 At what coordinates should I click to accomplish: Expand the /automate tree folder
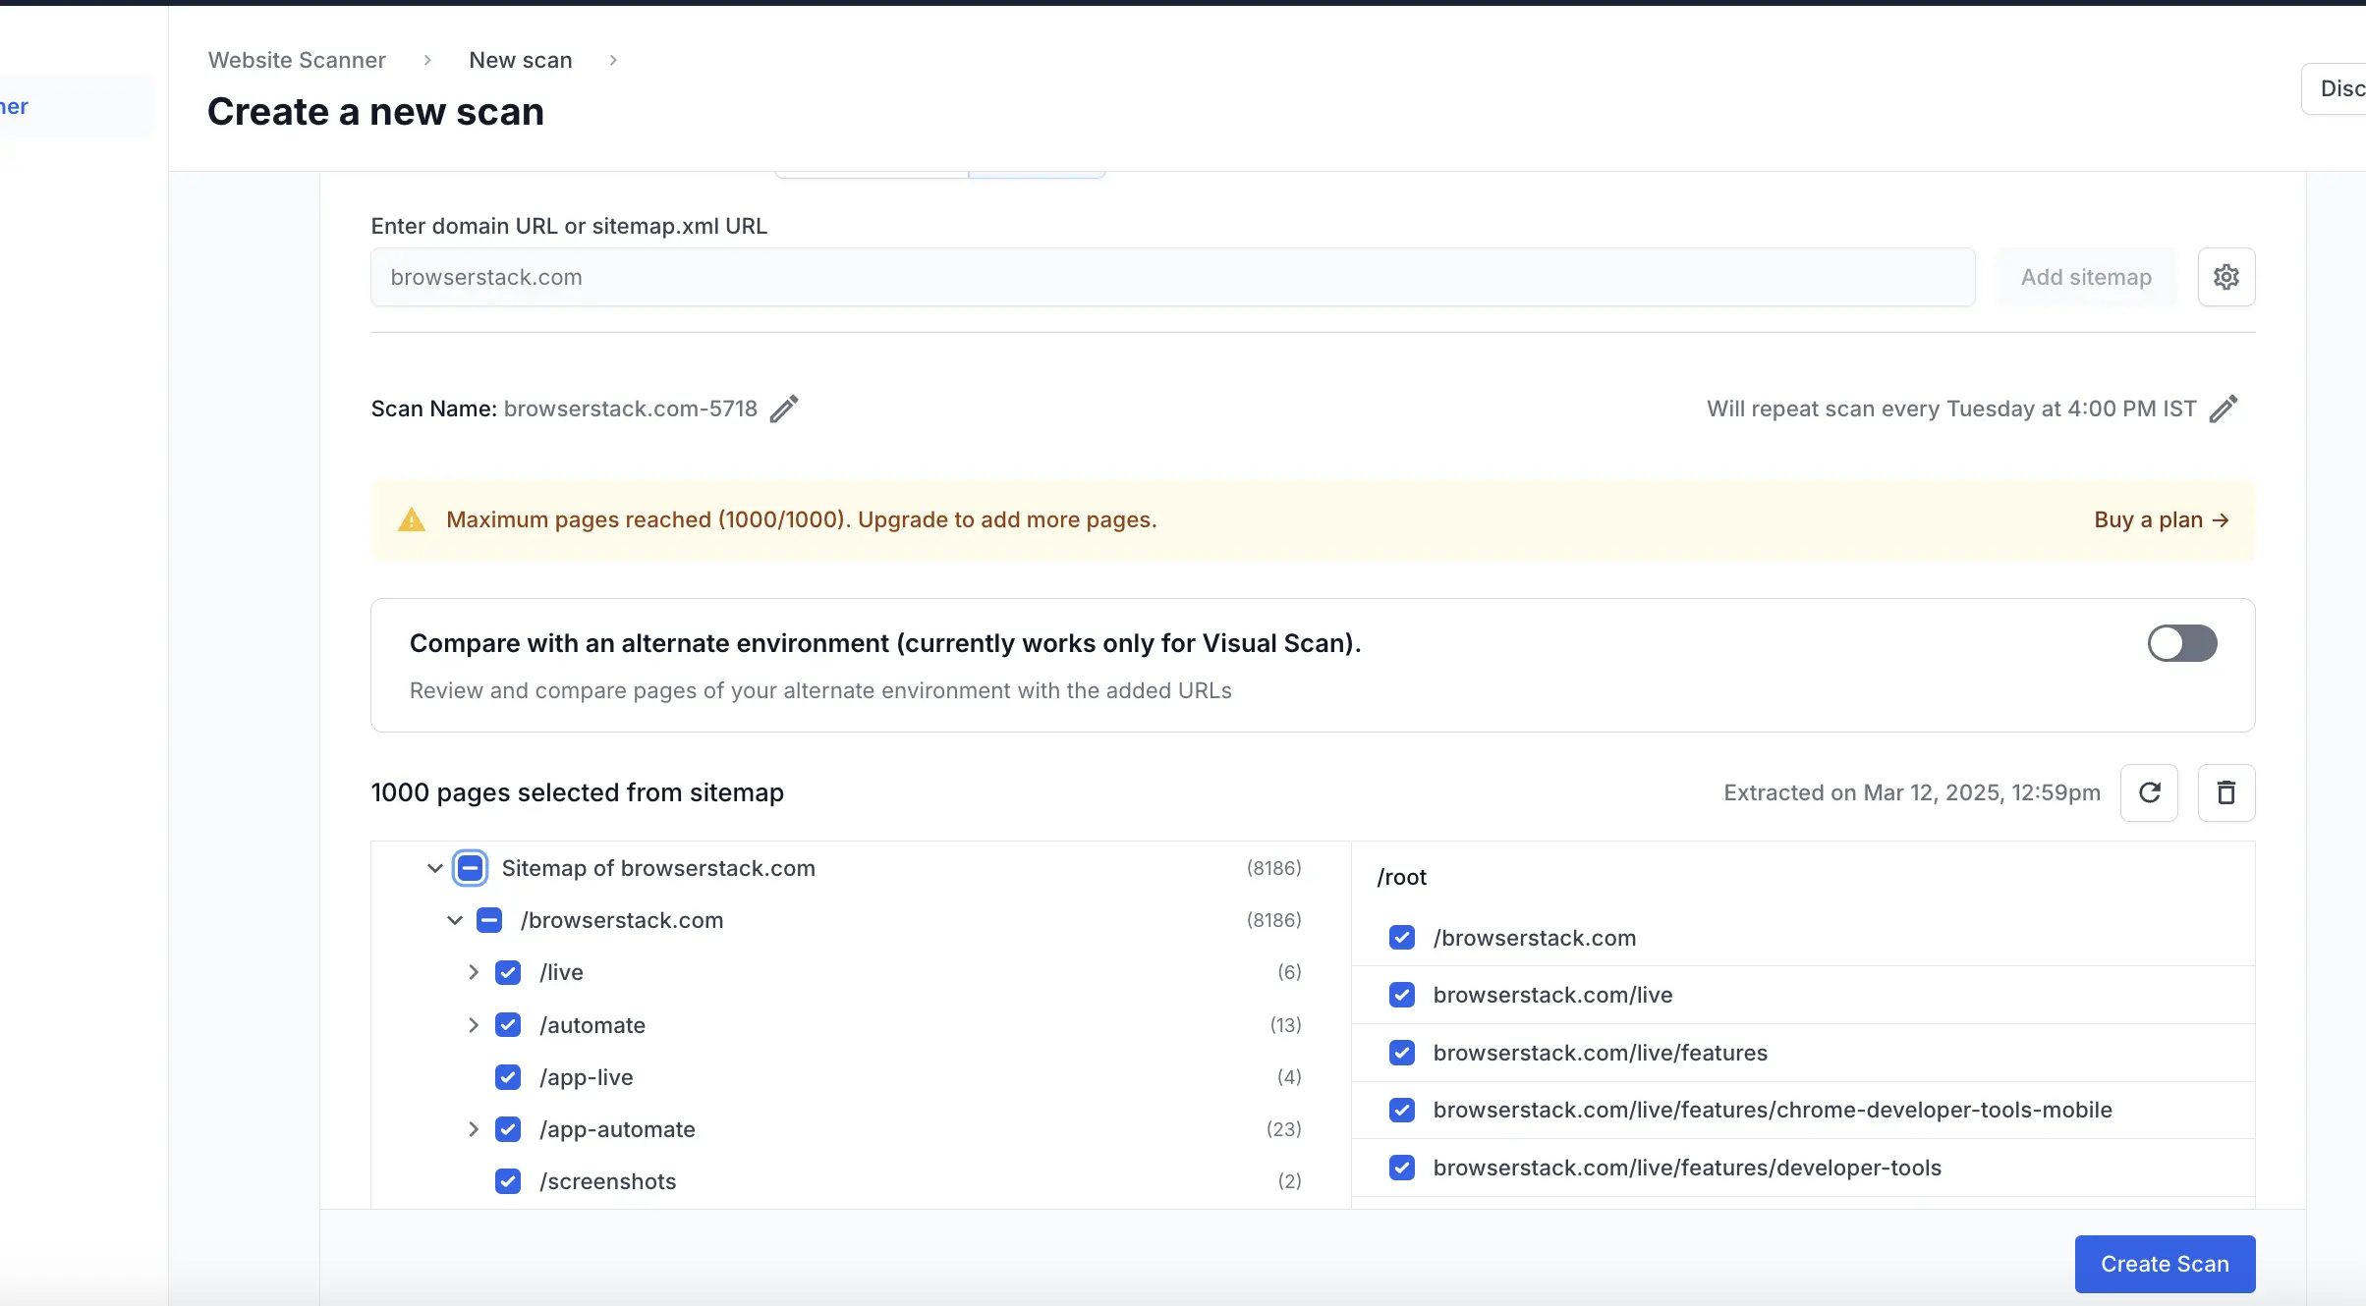pyautogui.click(x=474, y=1025)
